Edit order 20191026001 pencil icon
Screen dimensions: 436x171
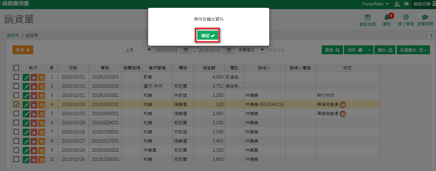26,159
